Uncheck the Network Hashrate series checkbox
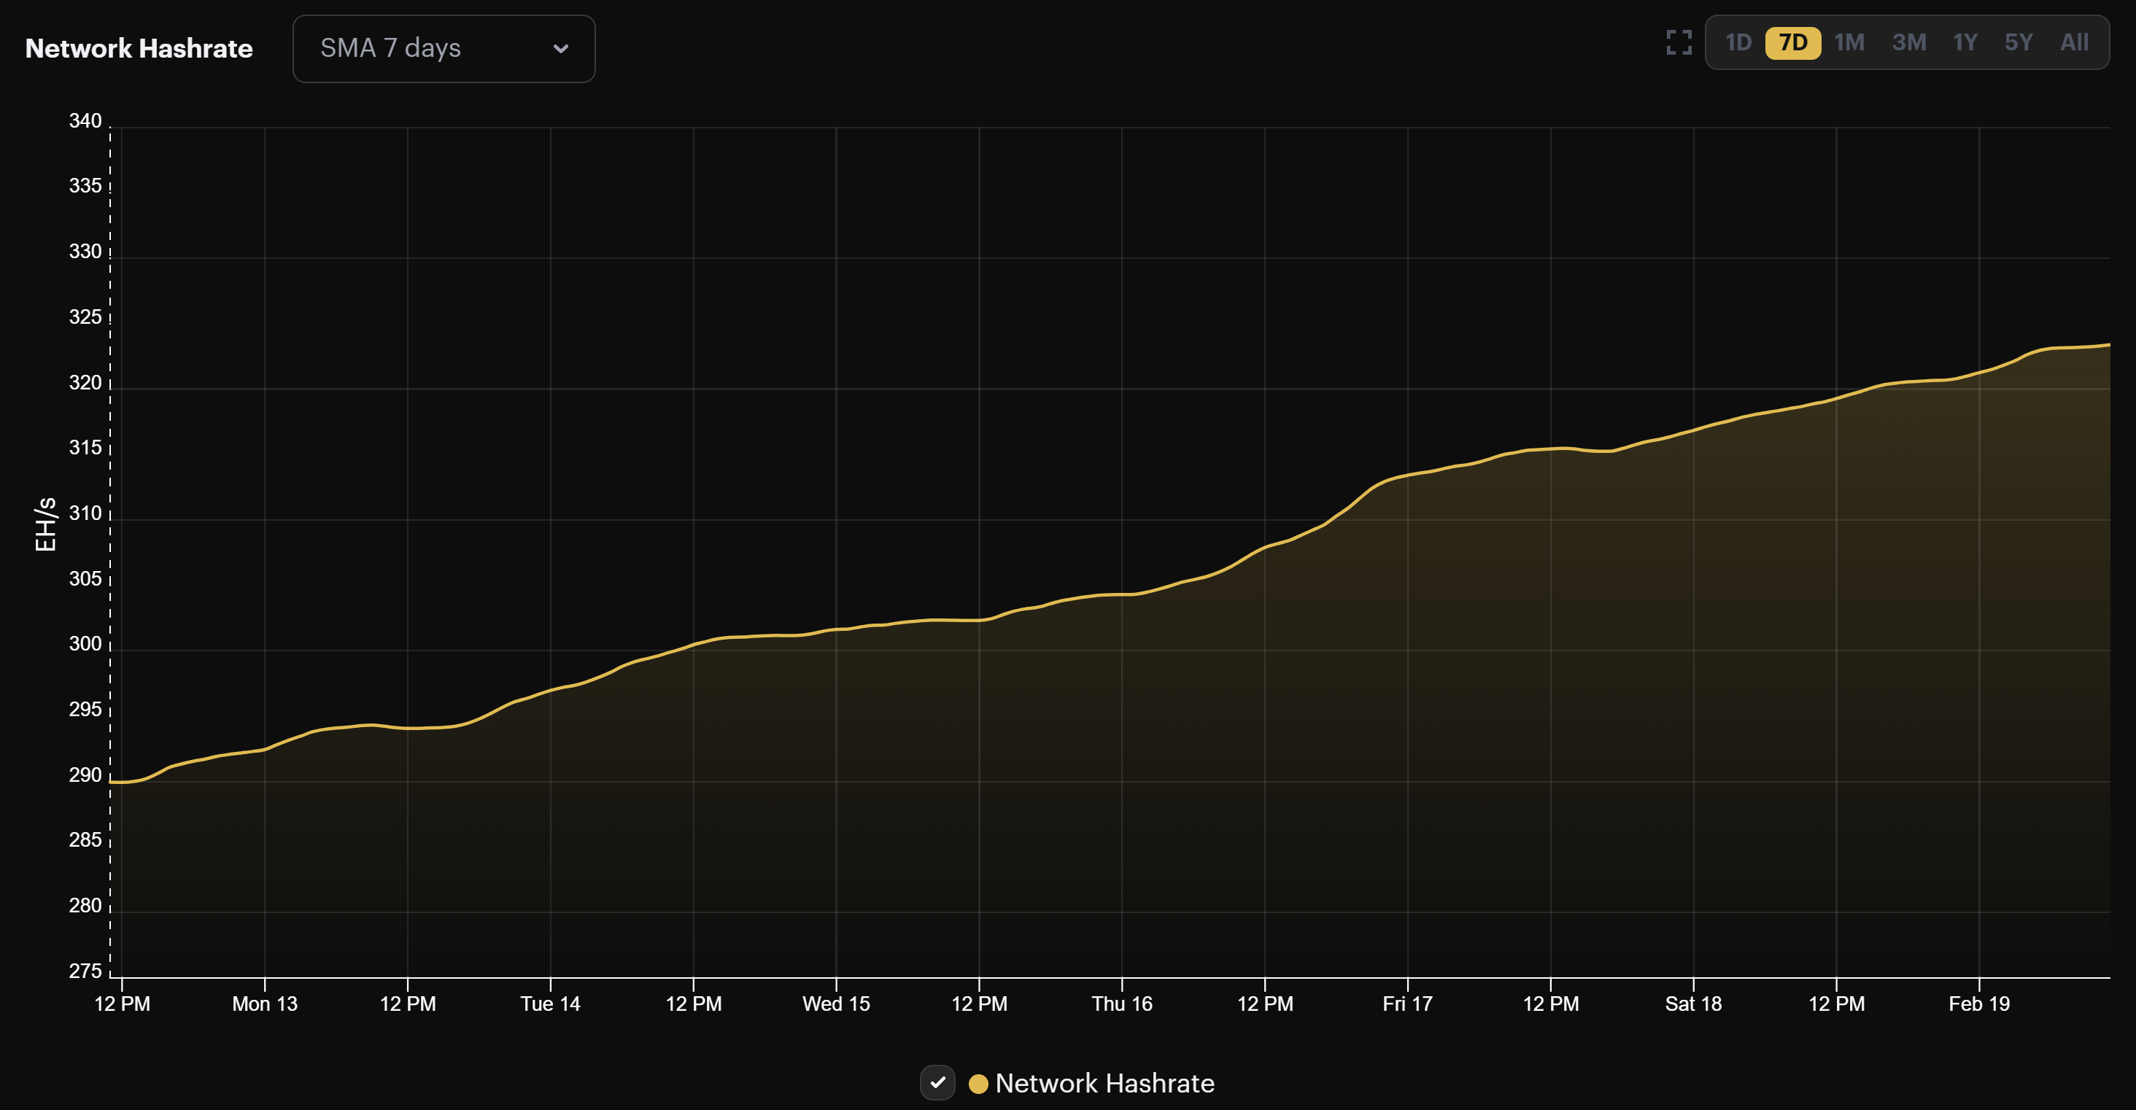 coord(937,1082)
